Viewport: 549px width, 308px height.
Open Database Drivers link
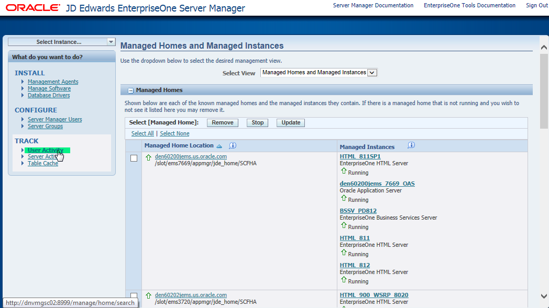[49, 95]
